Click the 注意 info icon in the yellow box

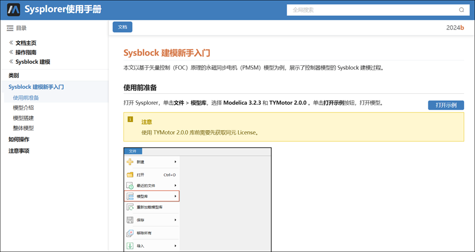pos(130,119)
